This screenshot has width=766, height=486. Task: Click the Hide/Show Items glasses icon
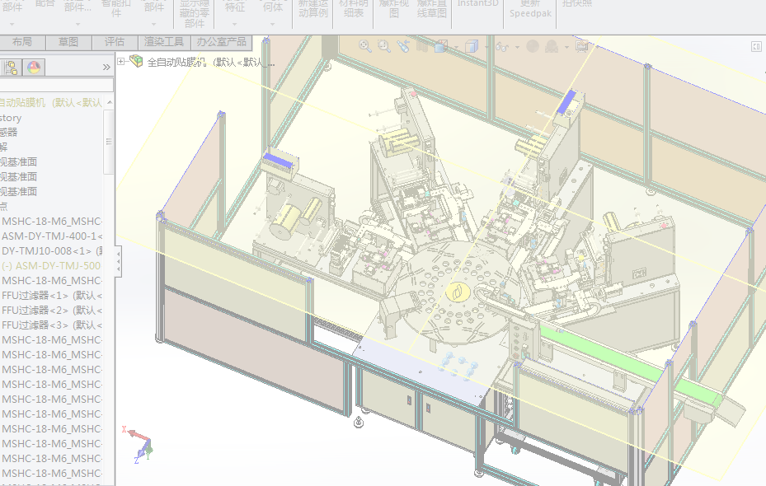click(x=502, y=46)
